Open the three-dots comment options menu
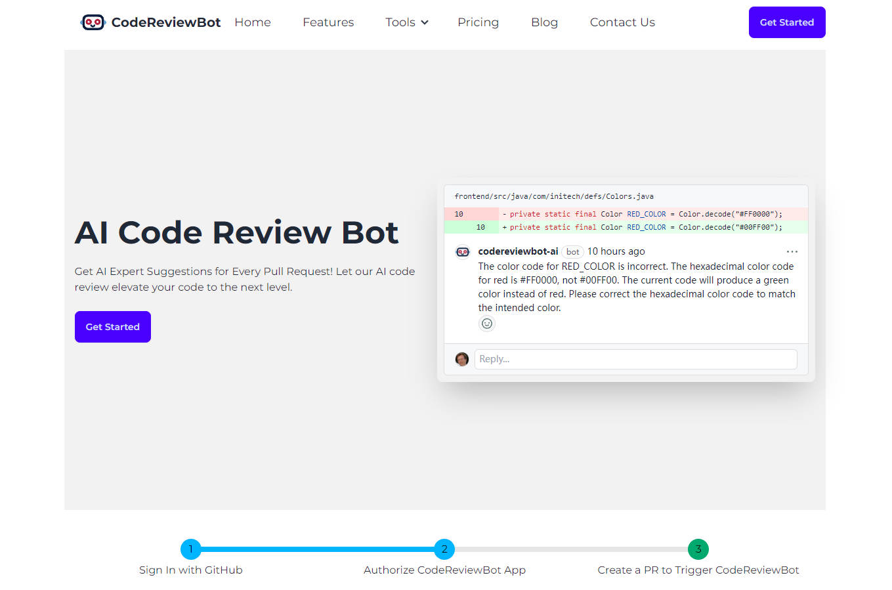The width and height of the screenshot is (892, 590). [x=792, y=251]
